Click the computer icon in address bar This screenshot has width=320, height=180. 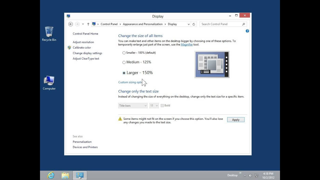pyautogui.click(x=94, y=24)
